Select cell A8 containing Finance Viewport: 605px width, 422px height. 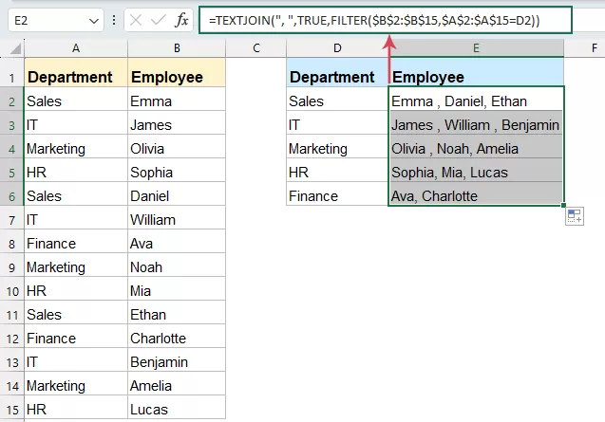coord(76,241)
